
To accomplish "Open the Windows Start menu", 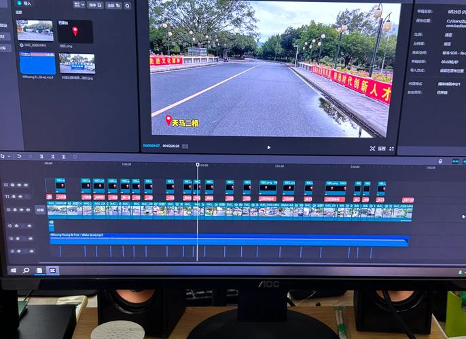I will point(13,270).
